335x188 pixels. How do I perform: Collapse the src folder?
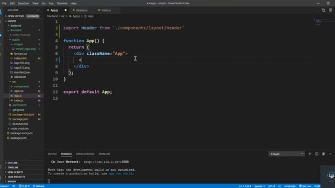tap(24, 81)
